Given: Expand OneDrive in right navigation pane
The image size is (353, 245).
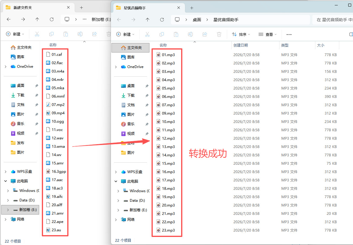Looking at the screenshot, I should (x=116, y=67).
